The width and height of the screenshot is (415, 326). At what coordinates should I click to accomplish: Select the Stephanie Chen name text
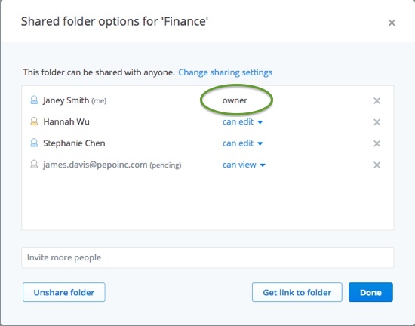click(x=74, y=143)
